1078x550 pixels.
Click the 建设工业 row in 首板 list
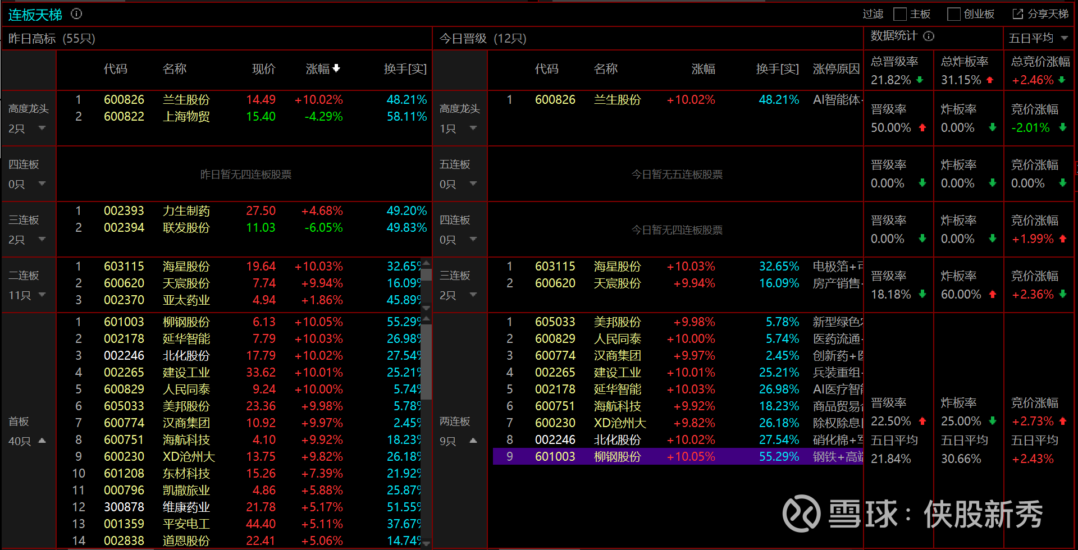click(x=240, y=373)
